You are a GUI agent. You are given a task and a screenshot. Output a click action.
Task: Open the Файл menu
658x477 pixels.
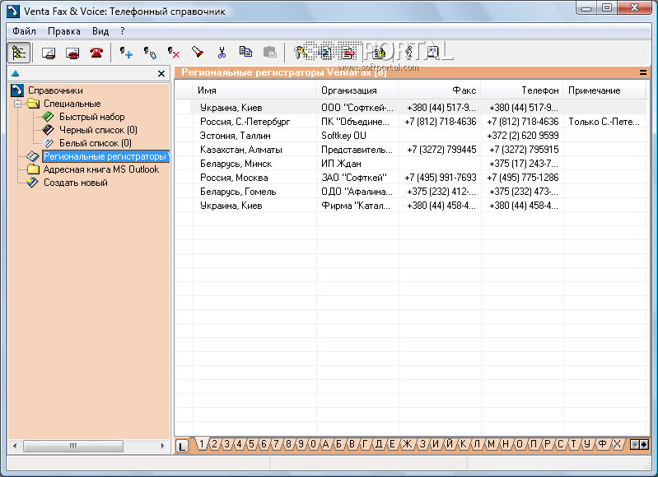click(24, 31)
